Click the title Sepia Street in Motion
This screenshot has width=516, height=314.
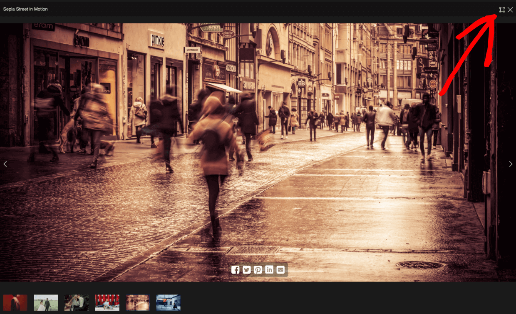point(25,9)
